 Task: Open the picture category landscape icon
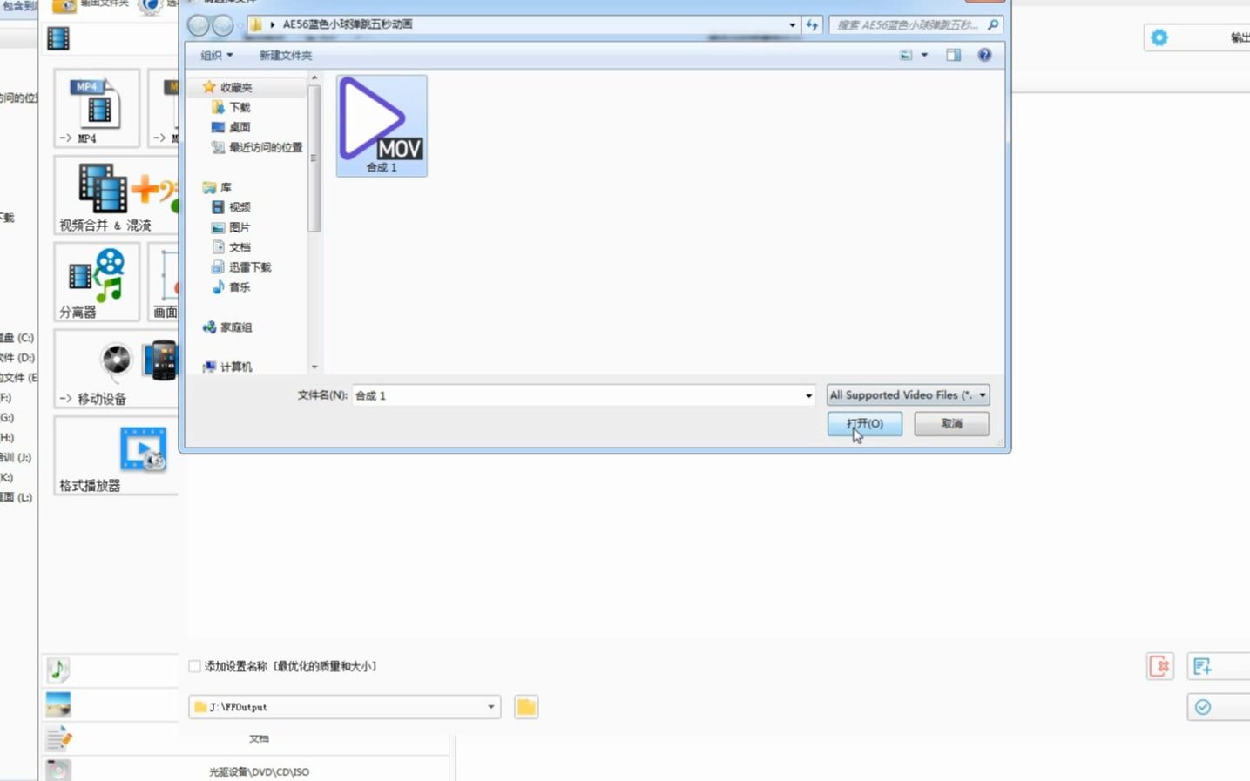coord(57,704)
